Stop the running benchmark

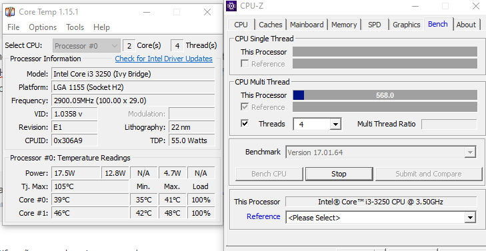coord(339,174)
